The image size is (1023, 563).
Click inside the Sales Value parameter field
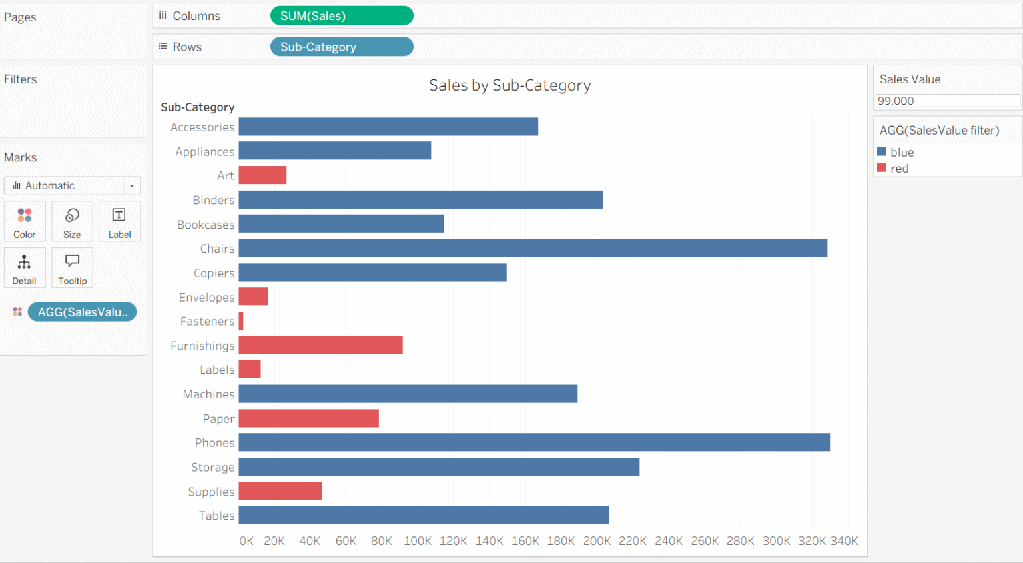coord(947,100)
